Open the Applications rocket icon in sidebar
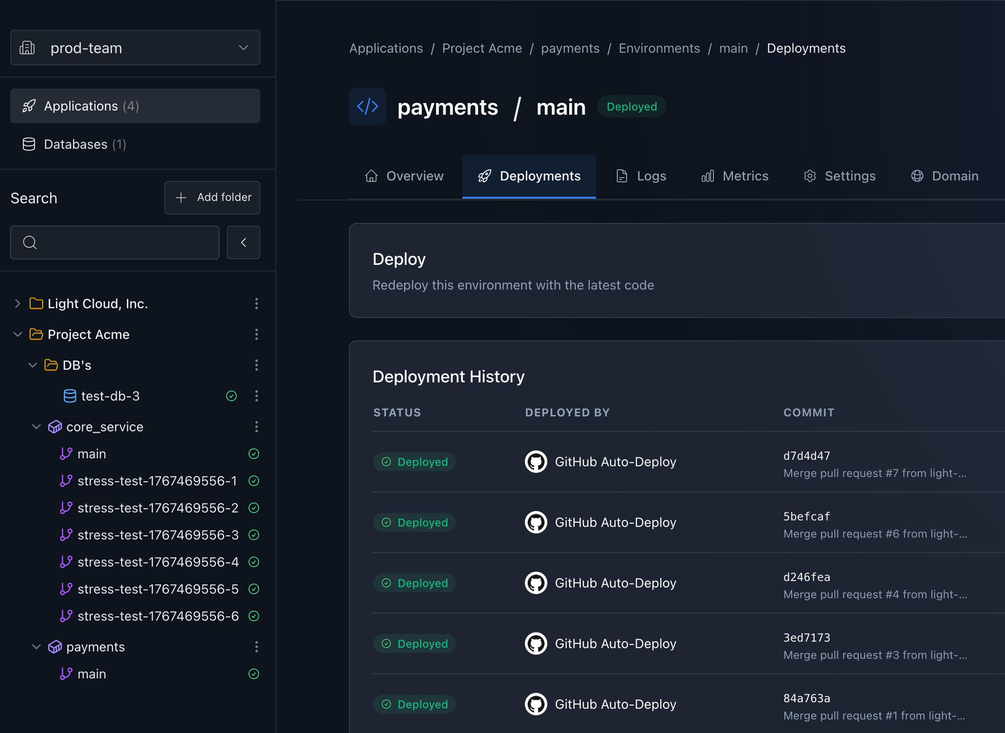 click(x=29, y=106)
